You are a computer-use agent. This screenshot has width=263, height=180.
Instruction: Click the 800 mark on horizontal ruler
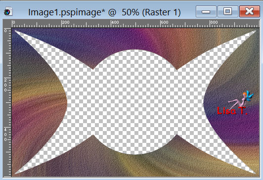(x=214, y=22)
